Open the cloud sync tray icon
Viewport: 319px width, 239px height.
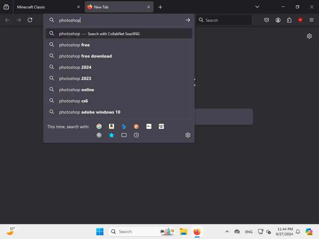[x=237, y=232]
